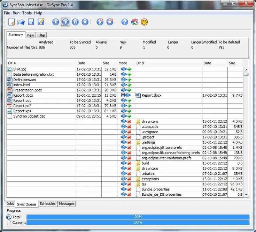Click folder icon beside exceptions

coord(138,179)
